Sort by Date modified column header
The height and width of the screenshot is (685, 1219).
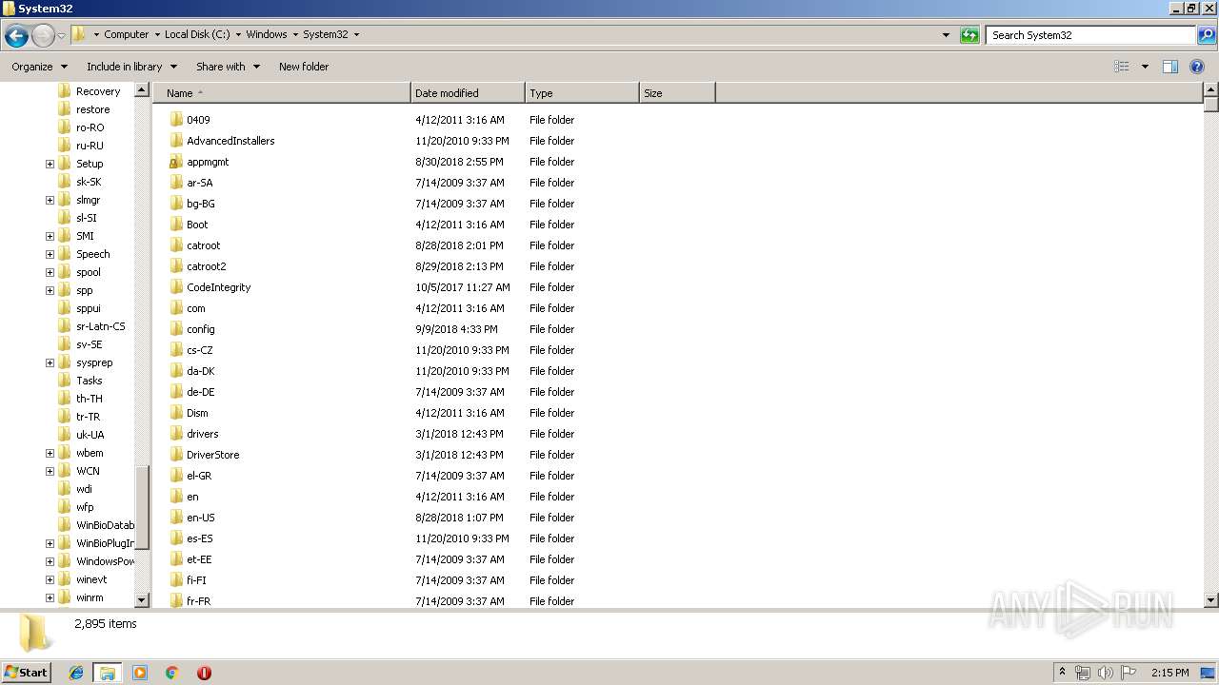(x=468, y=93)
